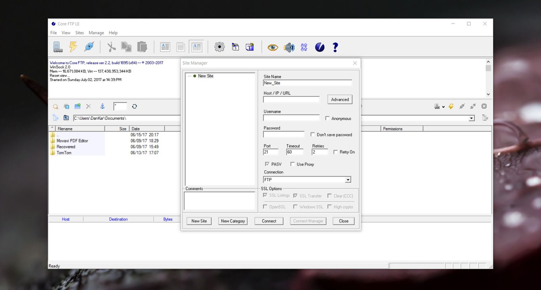Click the remote pane yellow lightning connect icon
This screenshot has height=290, width=541.
[451, 106]
